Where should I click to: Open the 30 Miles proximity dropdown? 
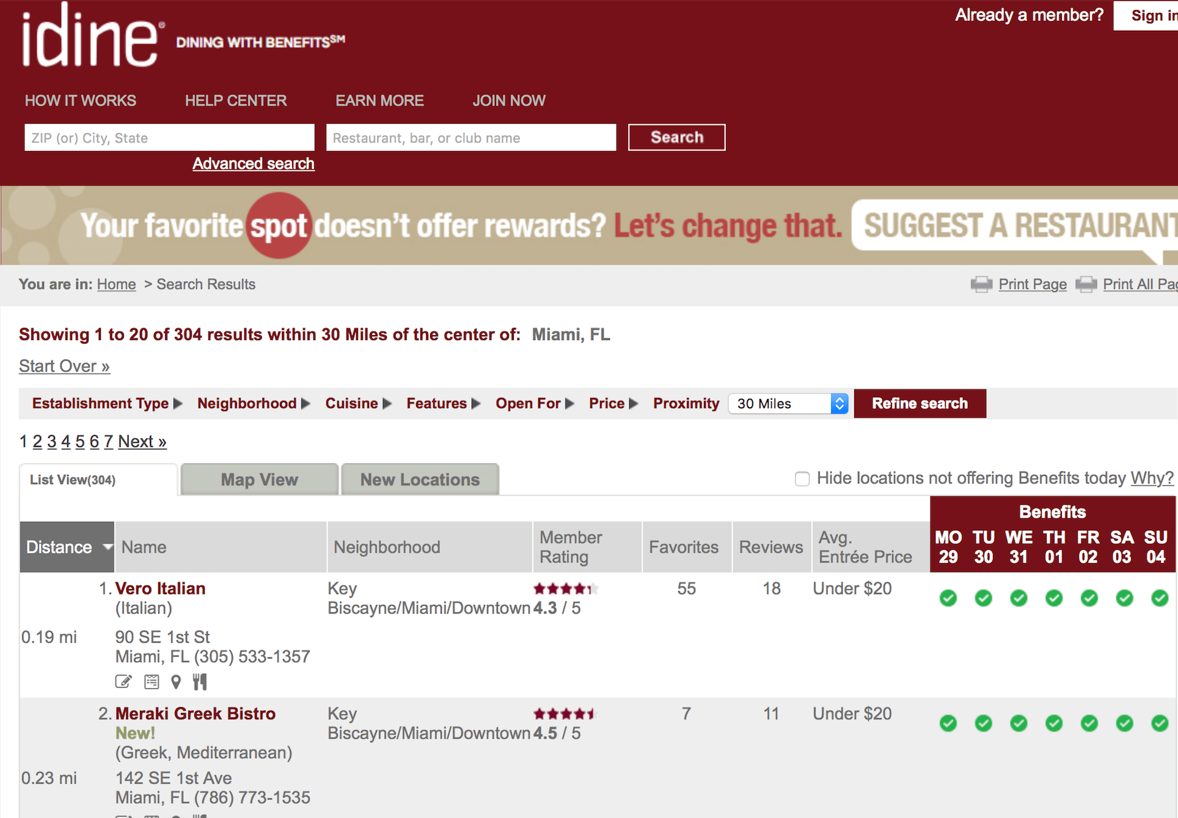click(788, 404)
